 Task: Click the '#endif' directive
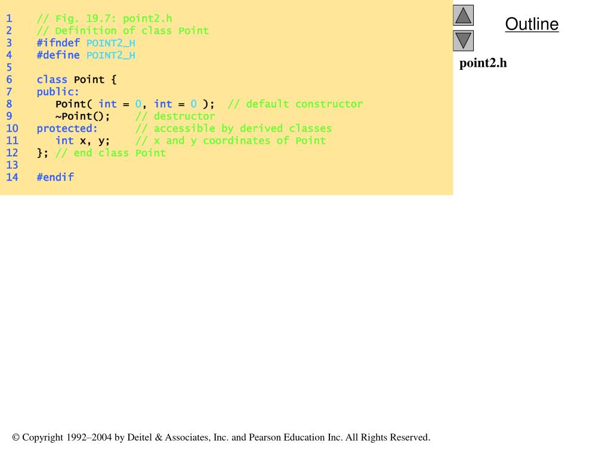pos(55,177)
